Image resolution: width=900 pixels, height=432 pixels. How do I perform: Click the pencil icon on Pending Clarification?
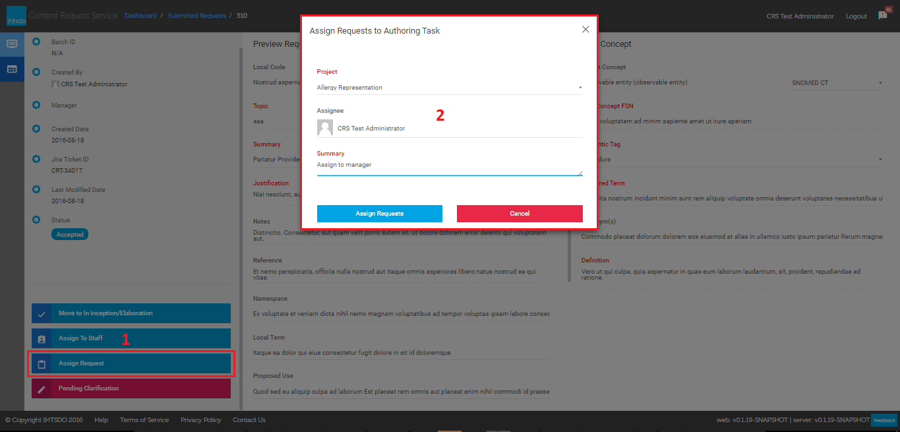click(42, 389)
